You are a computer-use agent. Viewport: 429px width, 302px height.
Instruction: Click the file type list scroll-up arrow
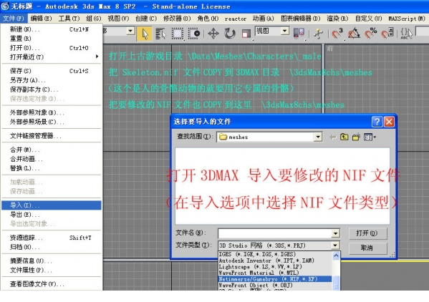336,255
